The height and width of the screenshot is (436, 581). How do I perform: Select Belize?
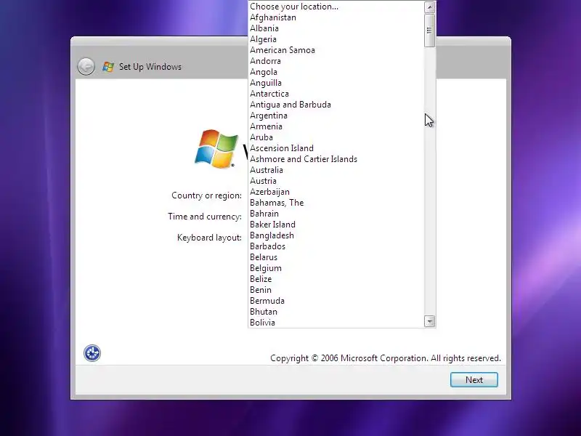pos(336,279)
